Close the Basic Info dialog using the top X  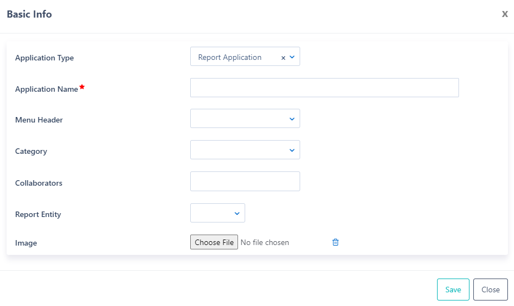(x=505, y=14)
